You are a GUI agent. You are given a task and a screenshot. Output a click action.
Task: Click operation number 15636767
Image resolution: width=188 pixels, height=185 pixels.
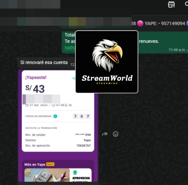[83, 146]
